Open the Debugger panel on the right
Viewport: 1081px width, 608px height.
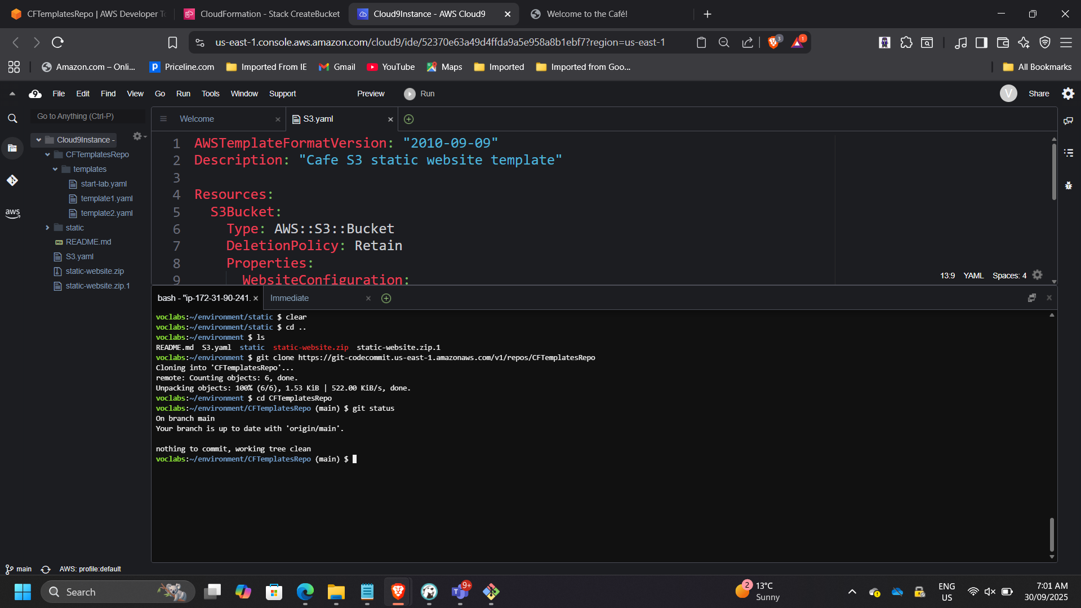[1069, 185]
